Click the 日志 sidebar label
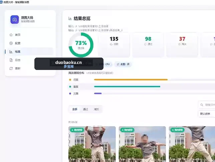Screen dimensions: 215x162 pos(18,60)
